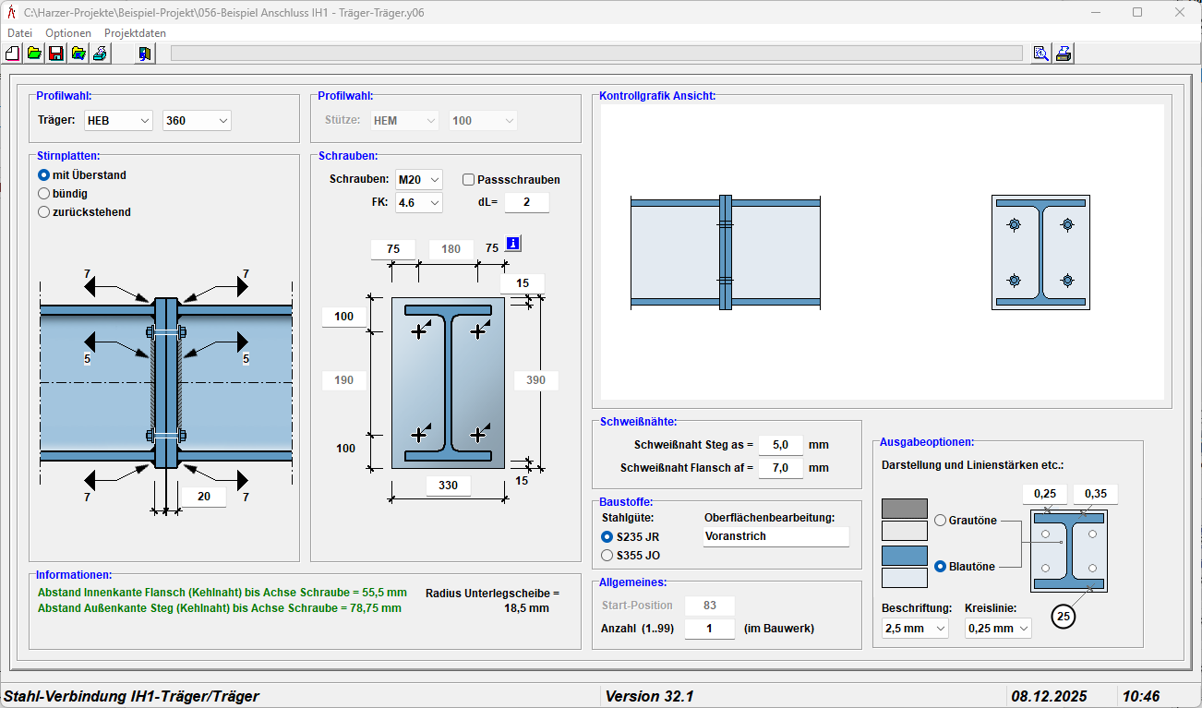
Task: Choose steel grade S355 JO
Action: tap(607, 556)
